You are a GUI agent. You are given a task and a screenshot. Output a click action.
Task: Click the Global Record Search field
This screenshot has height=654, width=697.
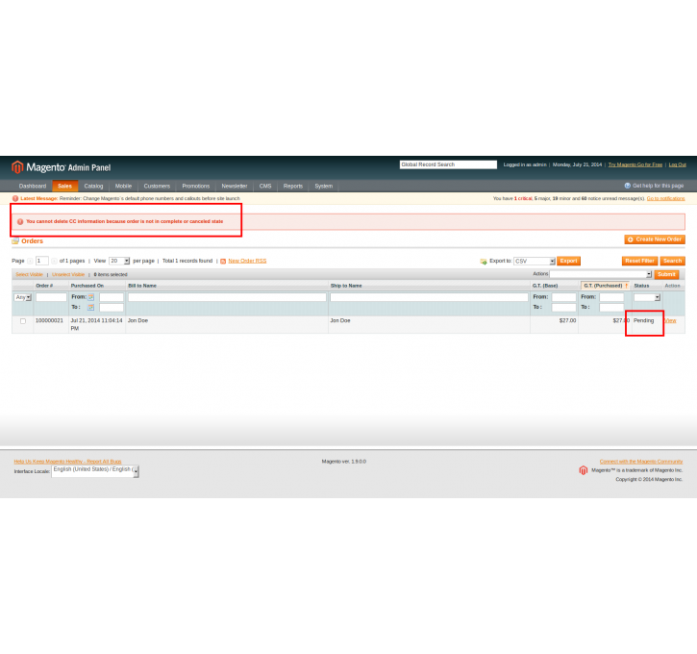pos(448,164)
